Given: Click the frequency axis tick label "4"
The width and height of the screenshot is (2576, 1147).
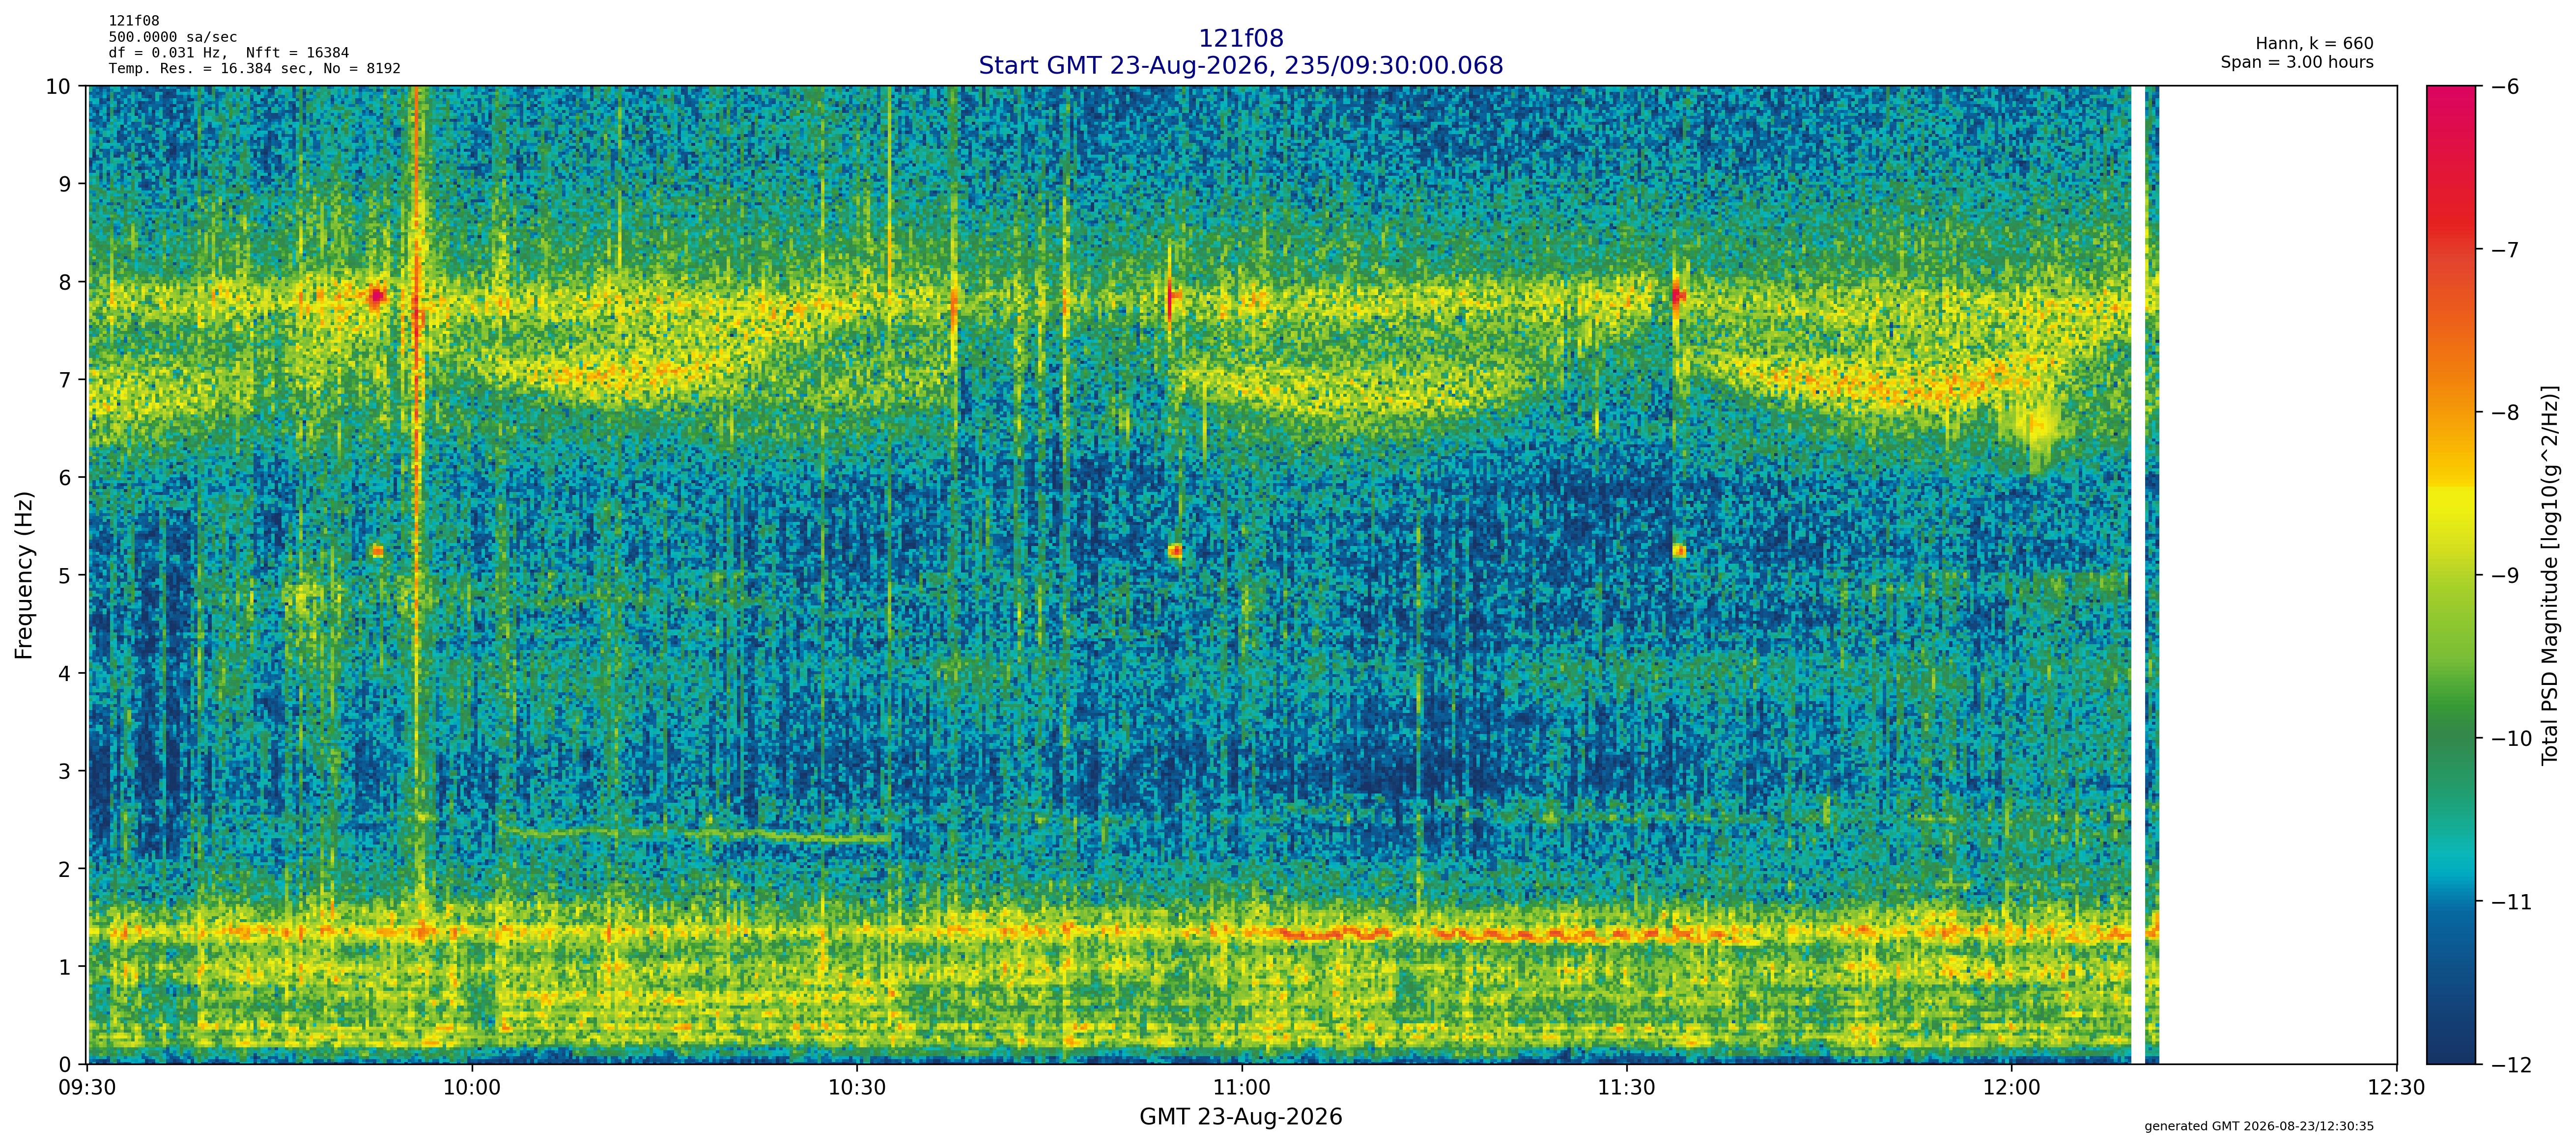Looking at the screenshot, I should [x=65, y=673].
